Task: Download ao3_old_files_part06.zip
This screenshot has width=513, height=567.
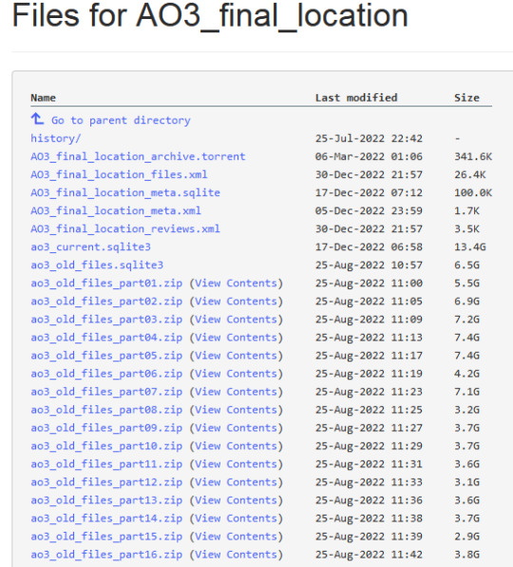Action: (106, 374)
